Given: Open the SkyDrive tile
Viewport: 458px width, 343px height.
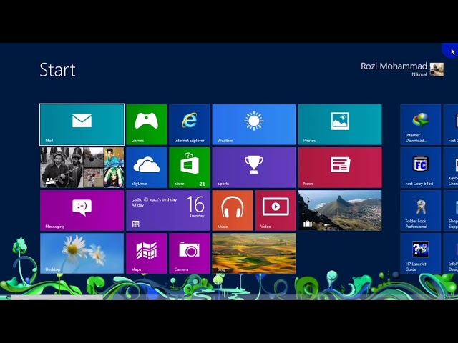Looking at the screenshot, I should (x=147, y=167).
